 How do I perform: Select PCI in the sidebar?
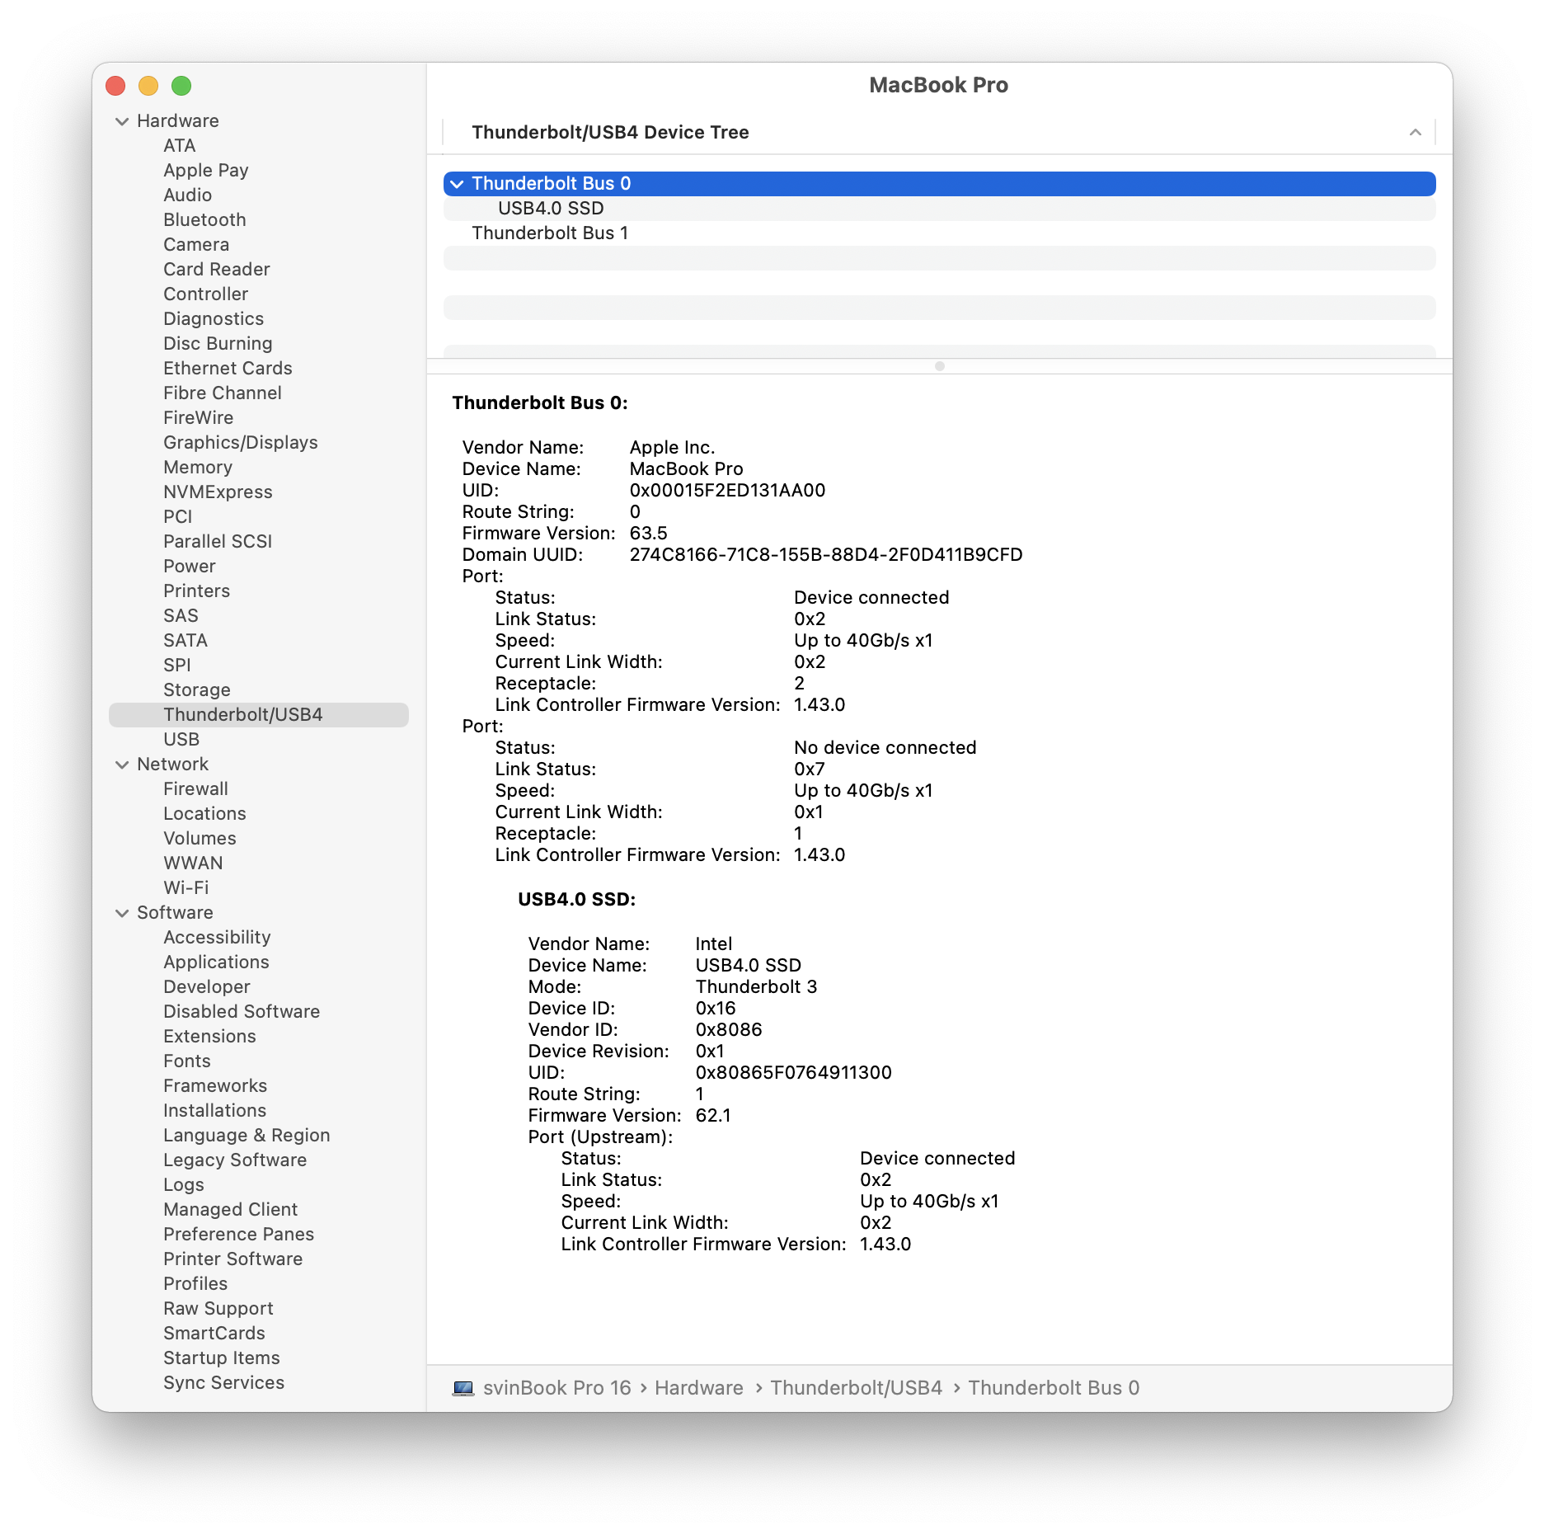point(177,517)
